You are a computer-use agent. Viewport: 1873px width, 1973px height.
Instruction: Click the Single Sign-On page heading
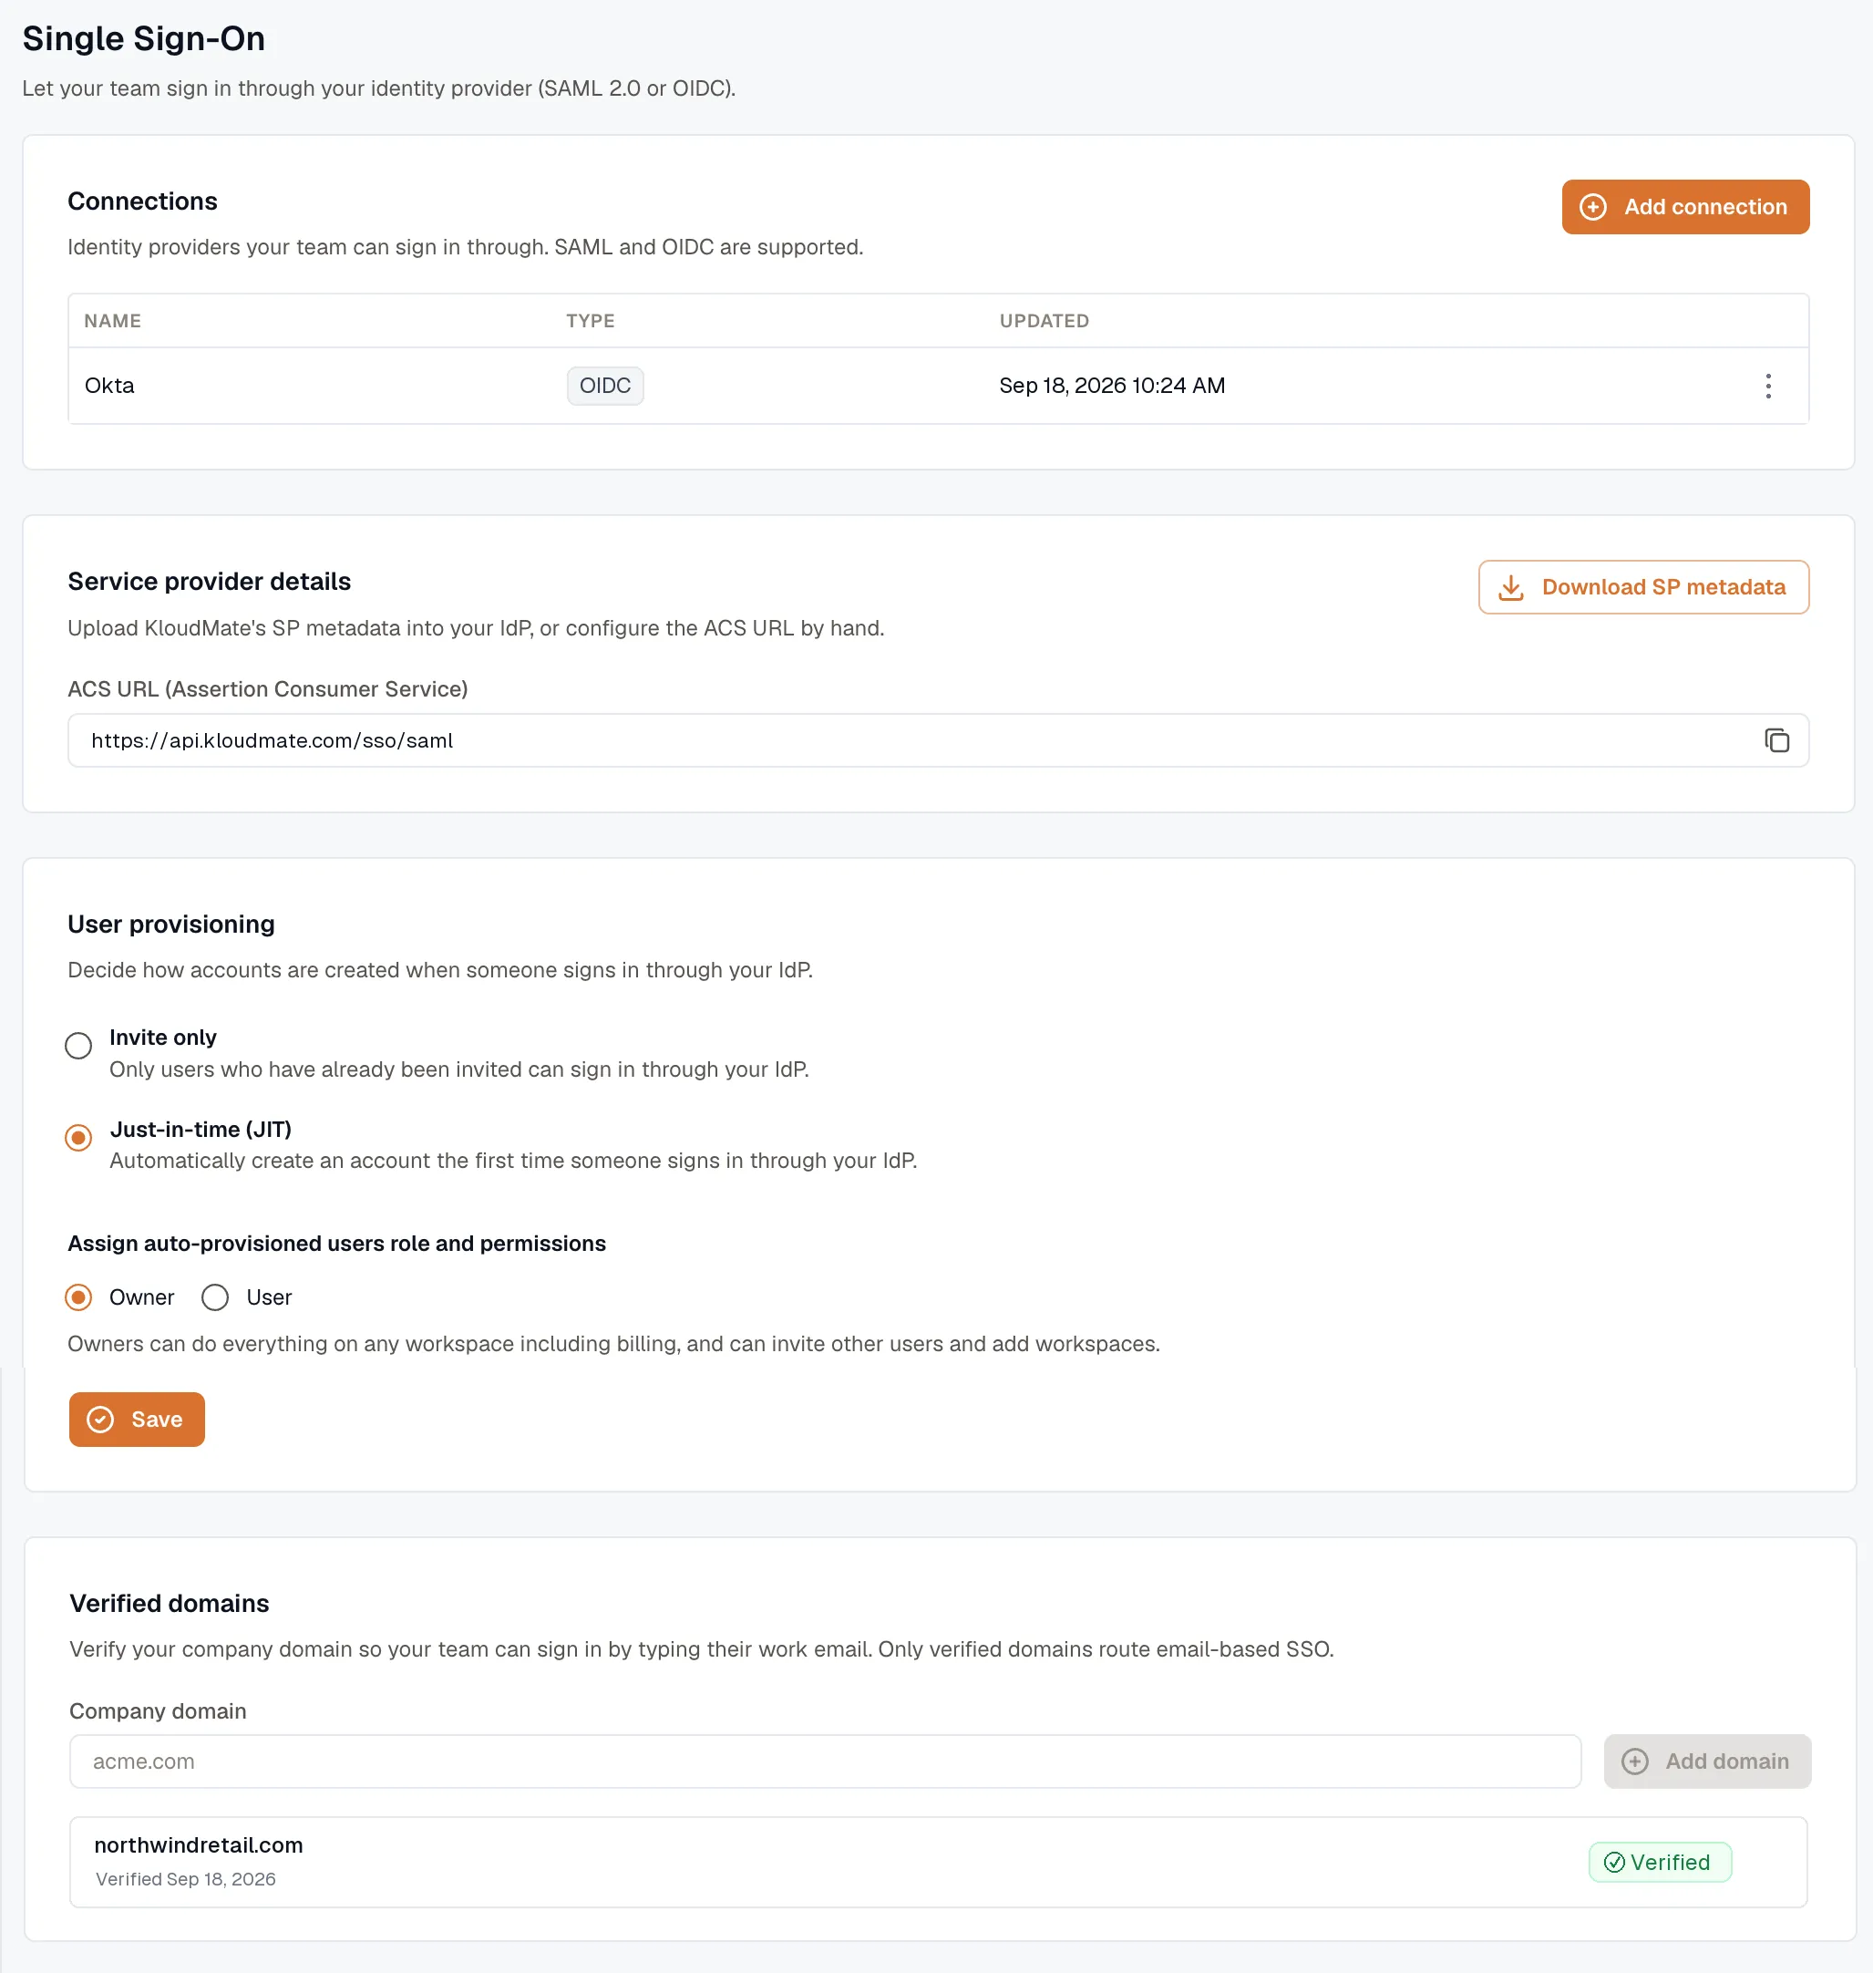pos(144,38)
